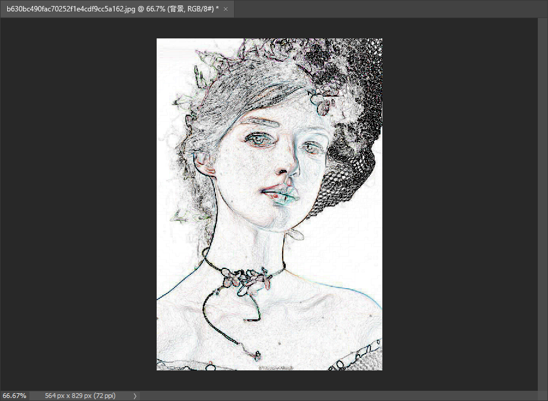Image resolution: width=548 pixels, height=401 pixels.
Task: Close the b630bc490fac70252f1e4cdf9cc5a162.jpg document tab
Action: [226, 9]
